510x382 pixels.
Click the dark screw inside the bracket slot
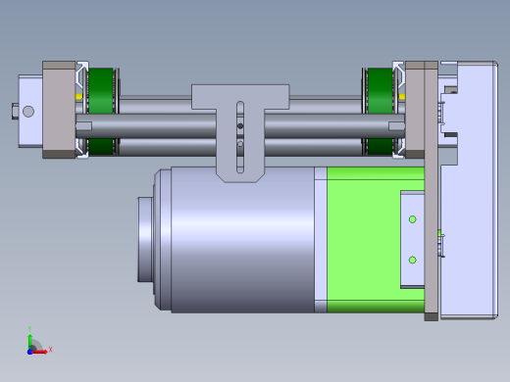tap(240, 126)
